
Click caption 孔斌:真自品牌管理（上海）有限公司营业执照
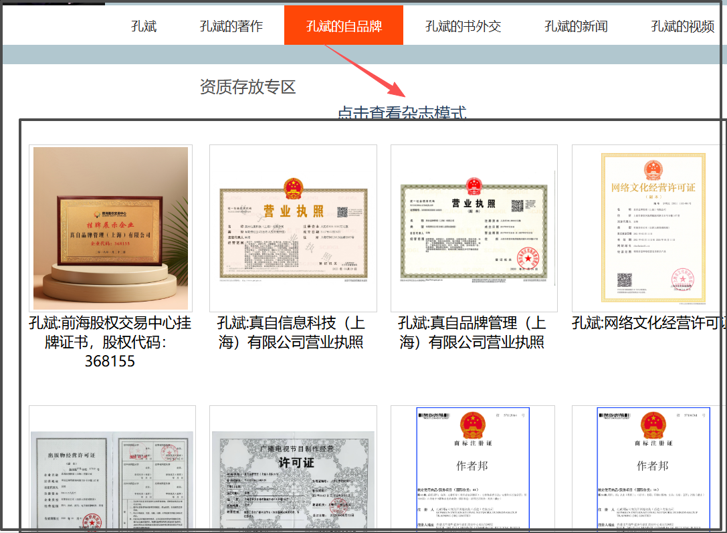click(472, 332)
